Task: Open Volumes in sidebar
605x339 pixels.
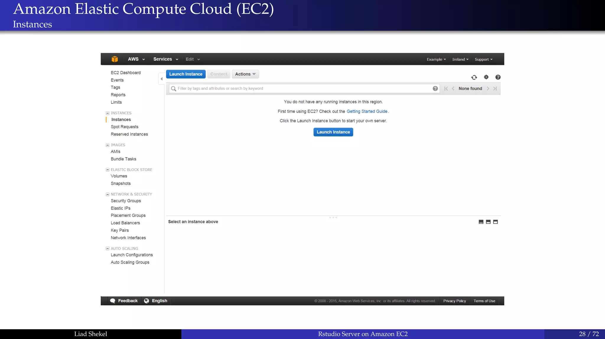Action: pos(119,176)
